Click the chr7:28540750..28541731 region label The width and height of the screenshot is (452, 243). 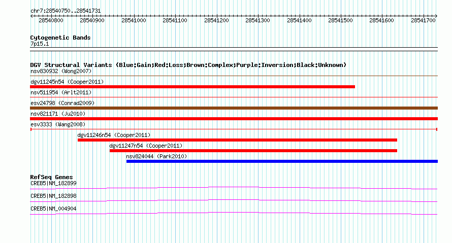pyautogui.click(x=66, y=11)
